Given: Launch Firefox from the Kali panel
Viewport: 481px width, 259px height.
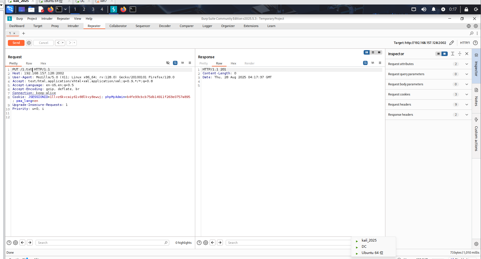Looking at the screenshot, I should [50, 9].
